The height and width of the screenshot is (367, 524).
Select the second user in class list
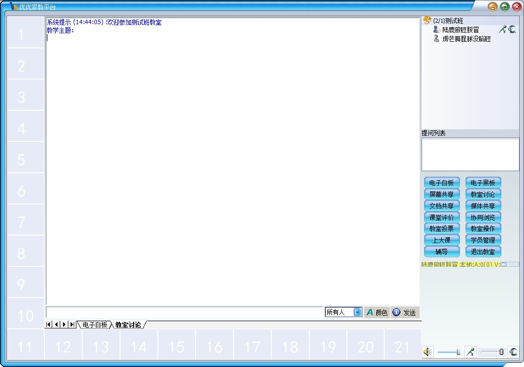pos(466,39)
